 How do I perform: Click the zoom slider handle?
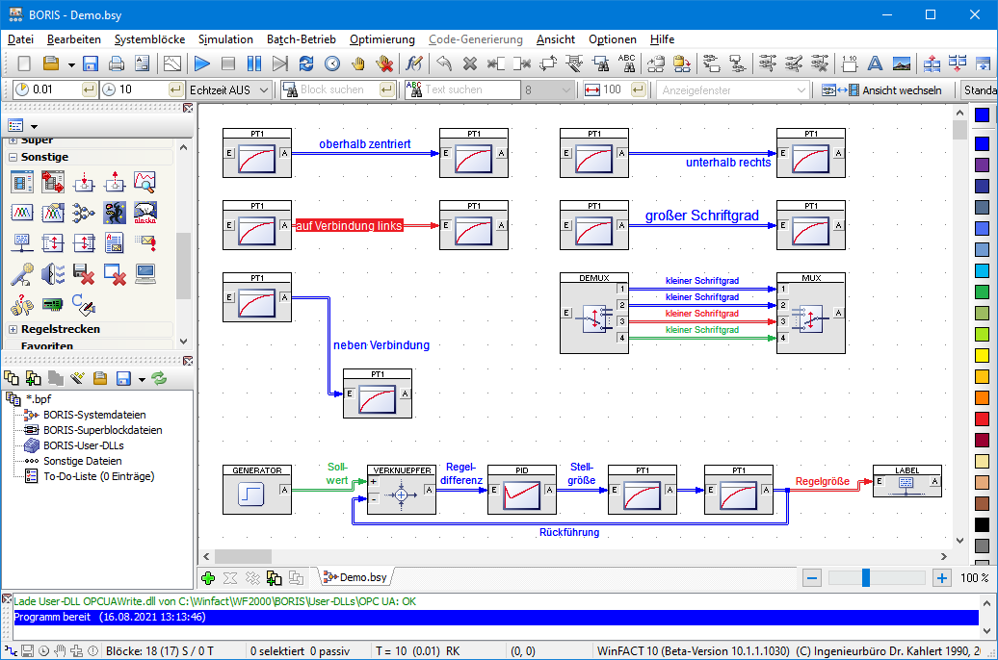tap(866, 578)
